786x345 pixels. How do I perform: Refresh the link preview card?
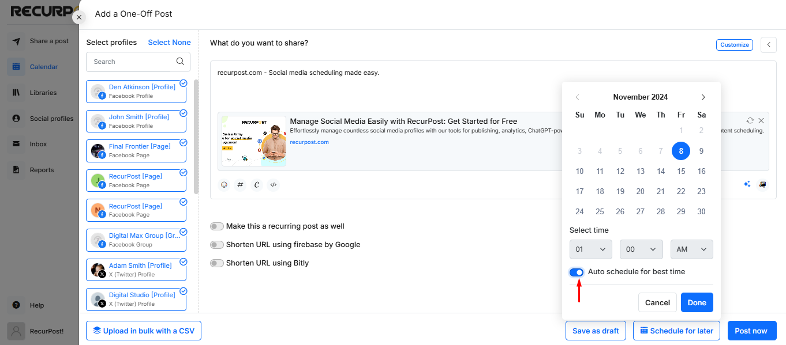click(750, 120)
